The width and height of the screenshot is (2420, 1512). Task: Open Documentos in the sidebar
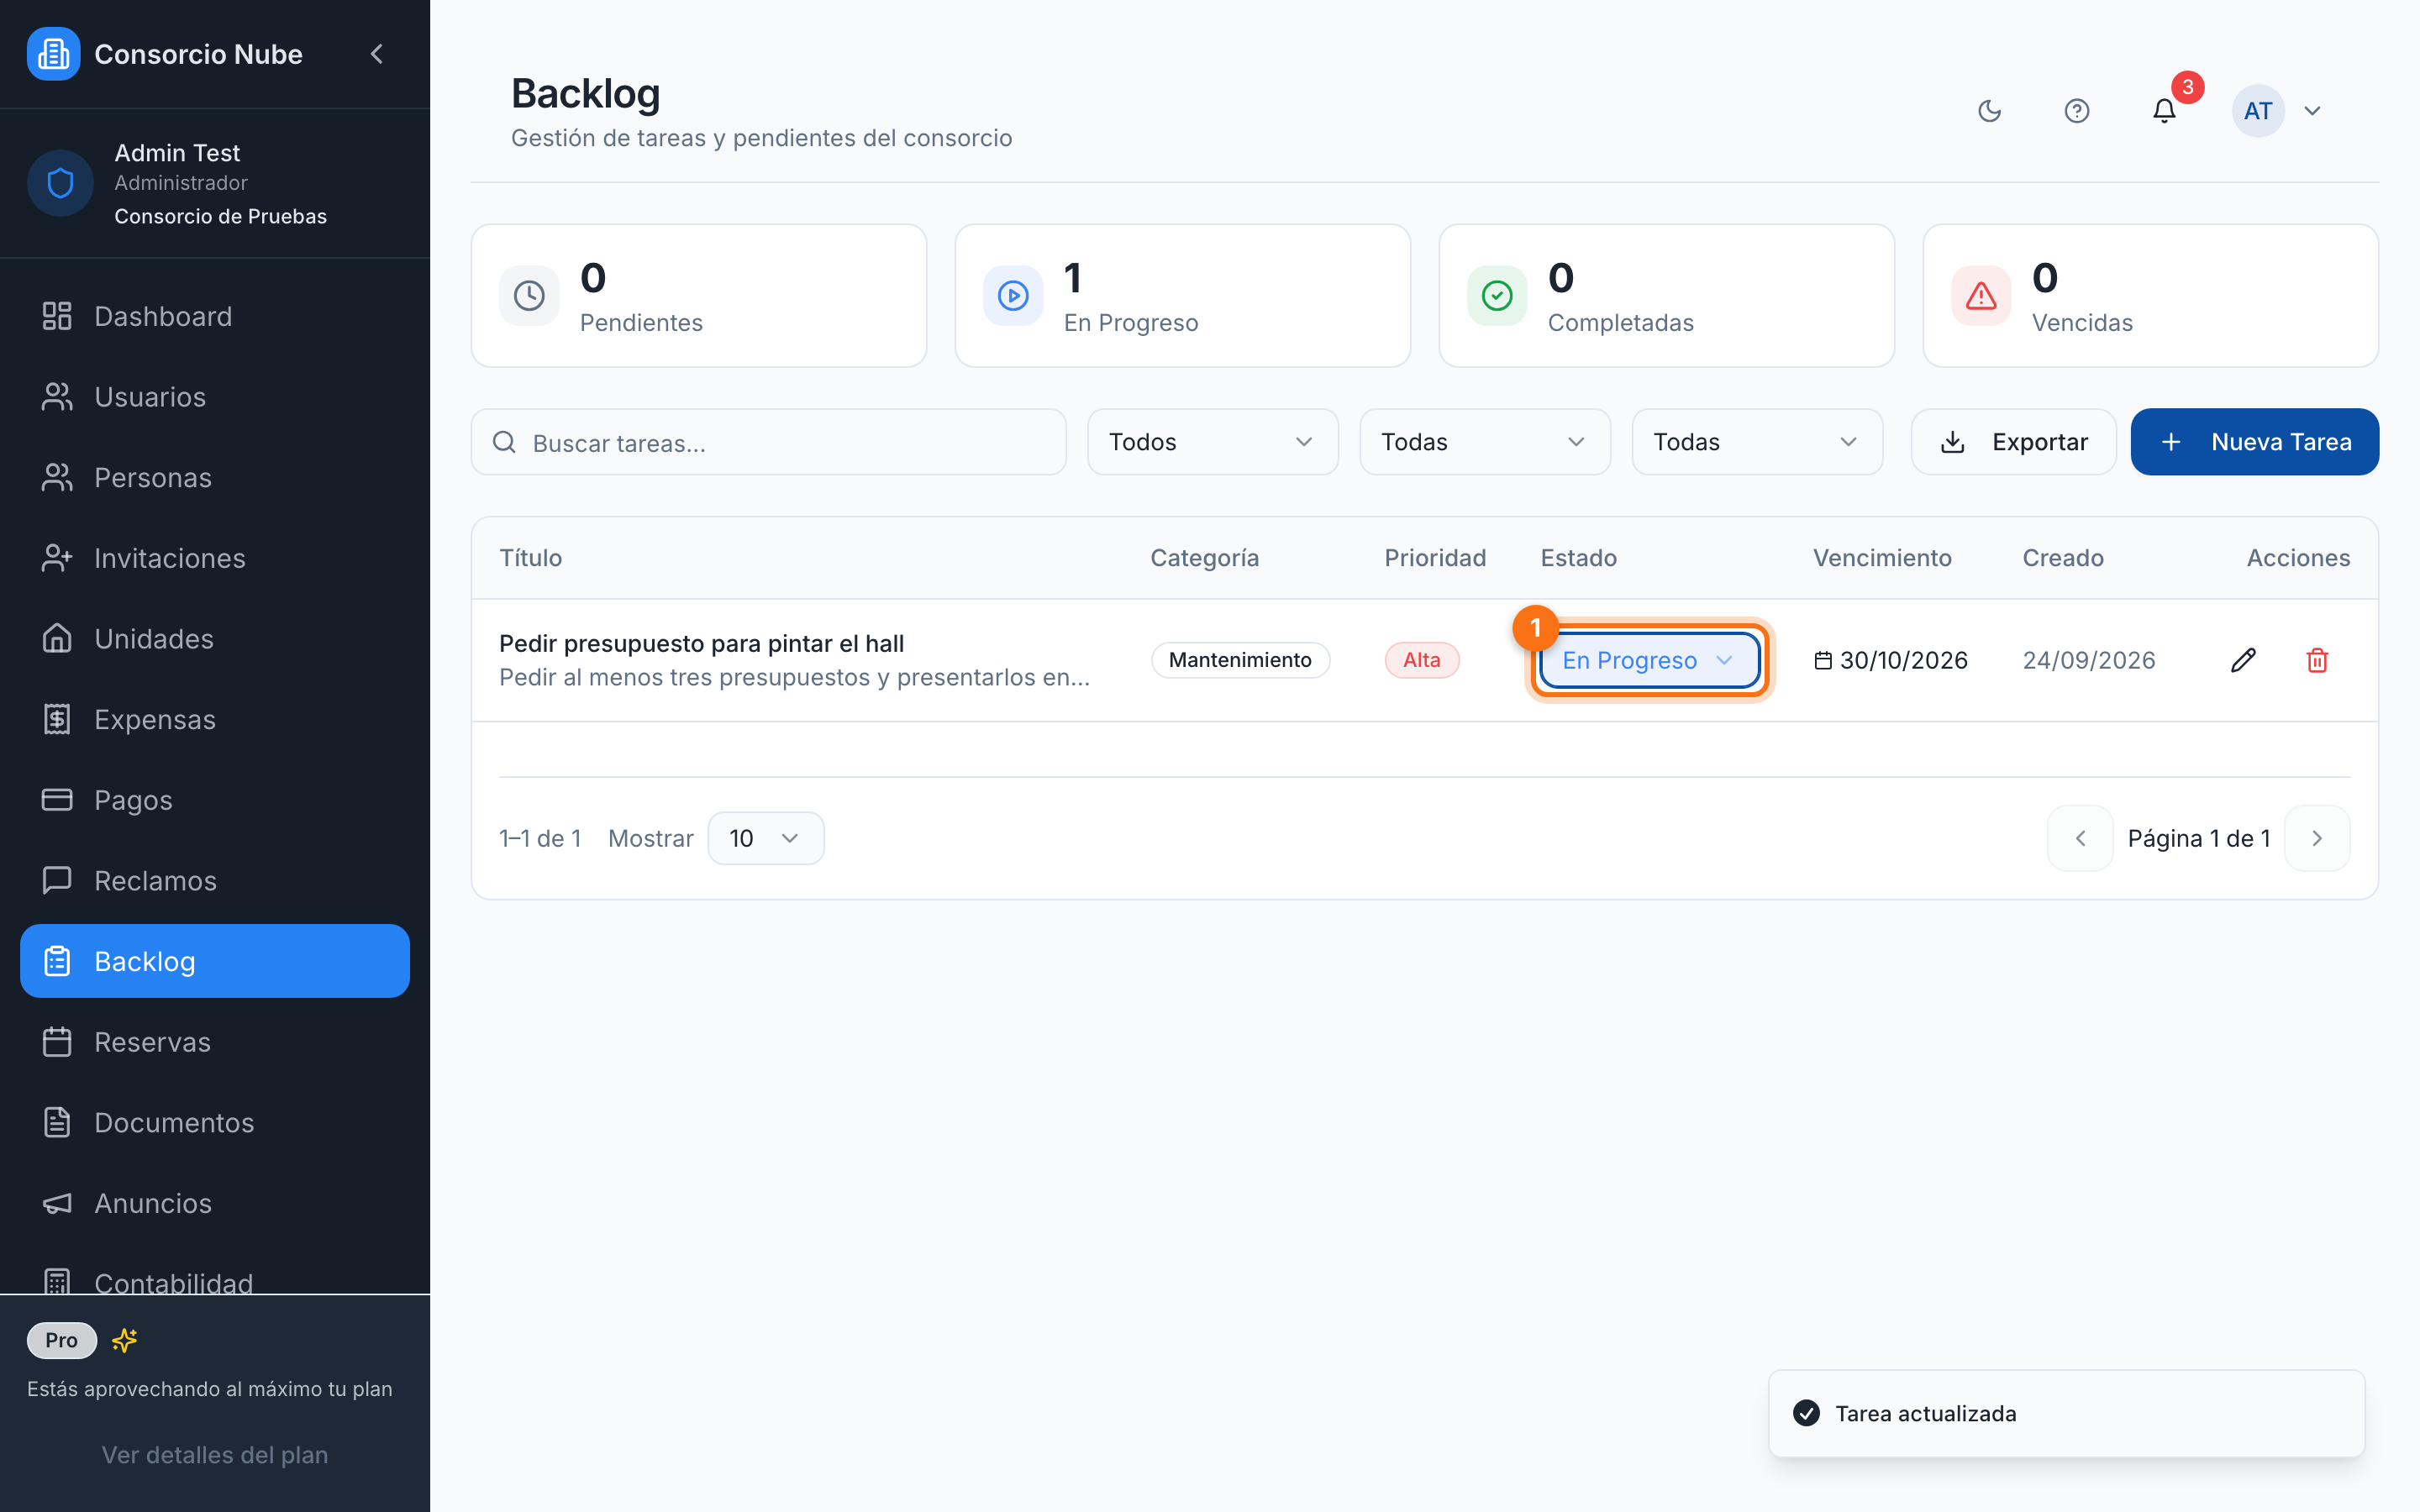pos(215,1123)
